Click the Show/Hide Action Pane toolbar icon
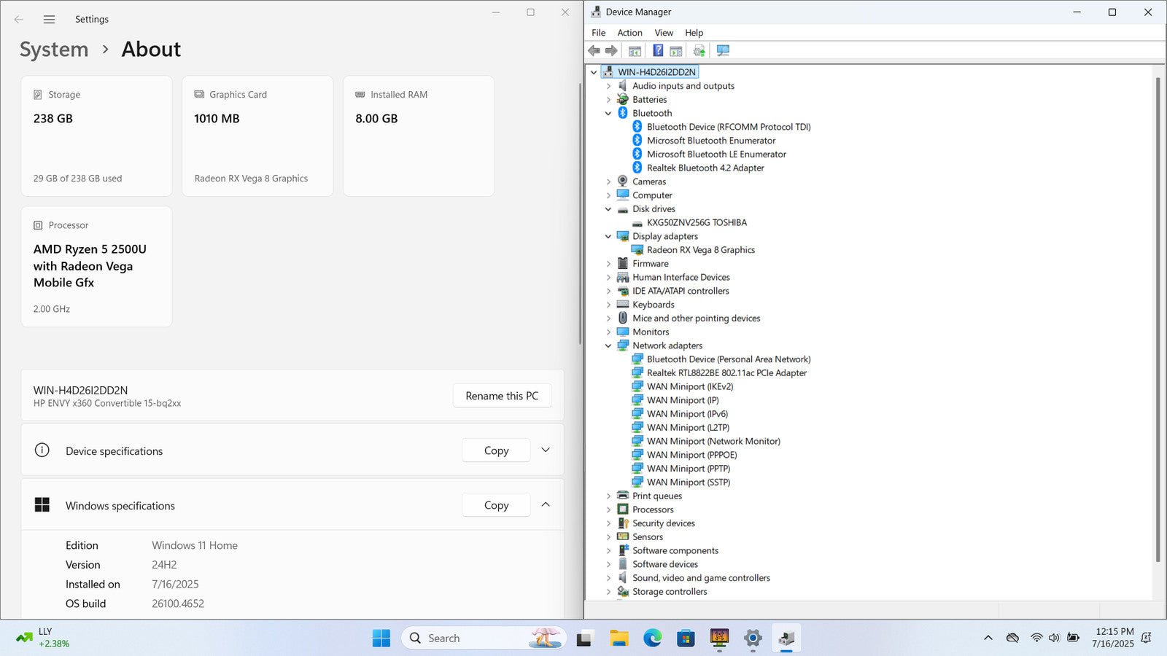Image resolution: width=1167 pixels, height=656 pixels. pyautogui.click(x=676, y=51)
